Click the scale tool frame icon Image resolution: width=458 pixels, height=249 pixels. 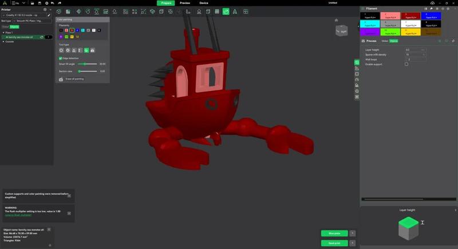pyautogui.click(x=144, y=11)
